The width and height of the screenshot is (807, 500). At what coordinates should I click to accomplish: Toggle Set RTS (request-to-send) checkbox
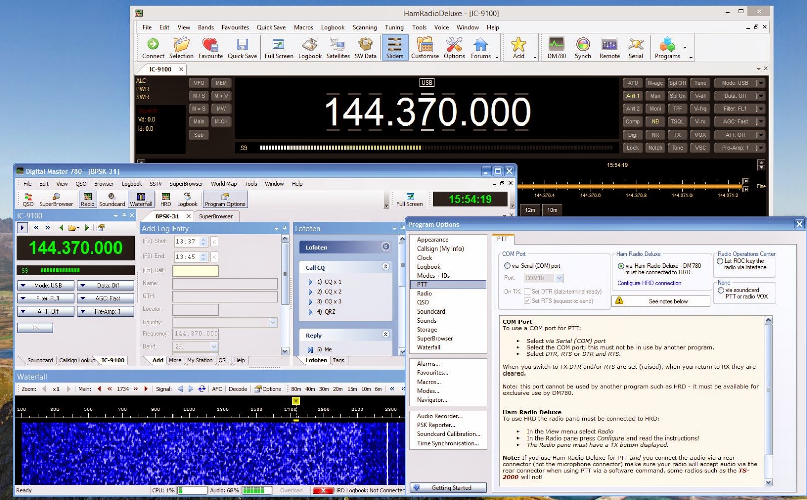click(x=527, y=301)
